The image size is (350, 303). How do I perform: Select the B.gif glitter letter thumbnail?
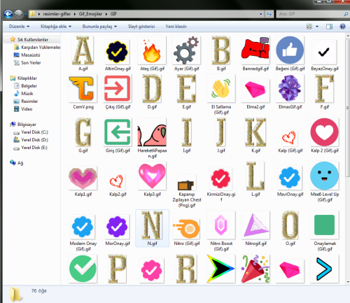click(x=220, y=50)
